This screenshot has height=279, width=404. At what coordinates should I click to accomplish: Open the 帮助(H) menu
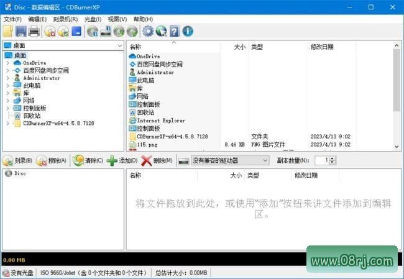(143, 19)
